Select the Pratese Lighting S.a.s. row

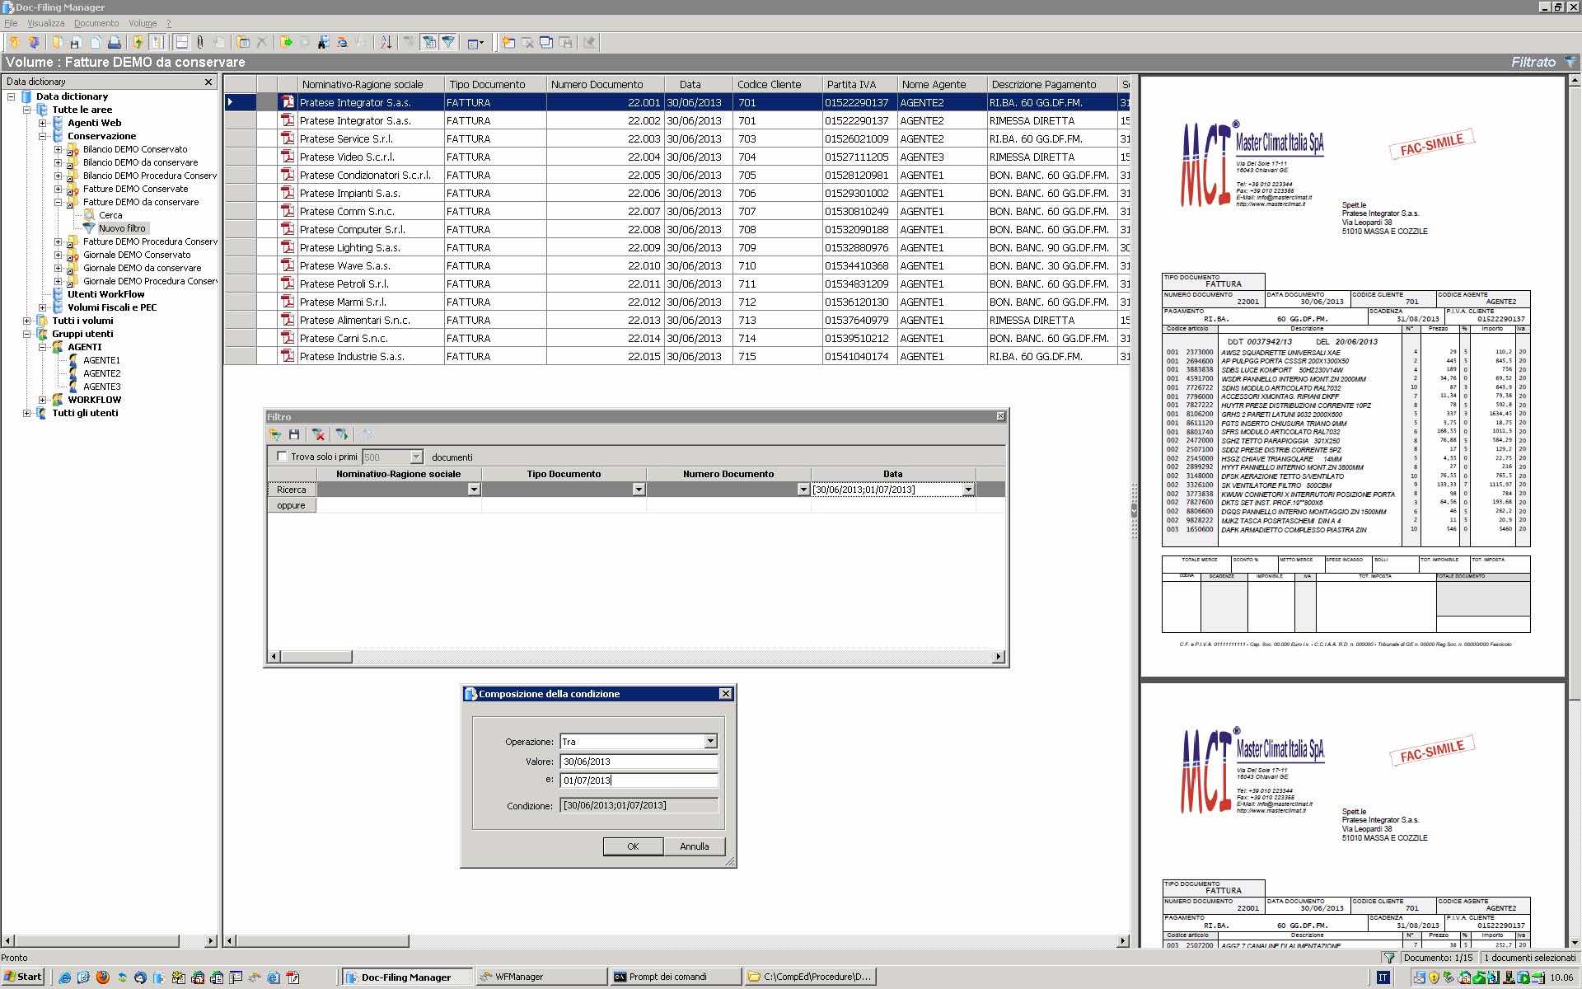676,247
